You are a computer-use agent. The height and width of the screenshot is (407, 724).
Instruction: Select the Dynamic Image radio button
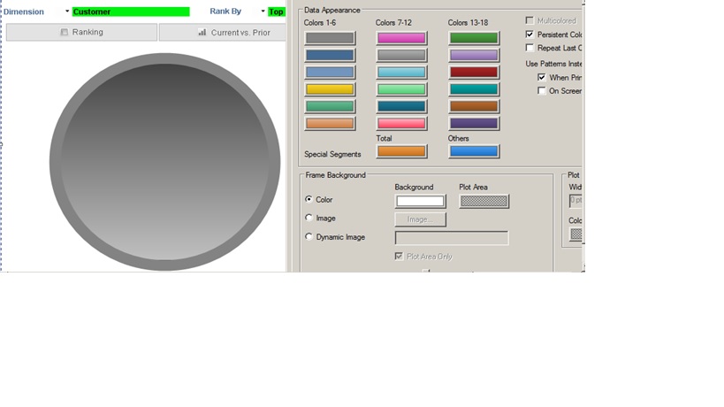[x=309, y=236]
